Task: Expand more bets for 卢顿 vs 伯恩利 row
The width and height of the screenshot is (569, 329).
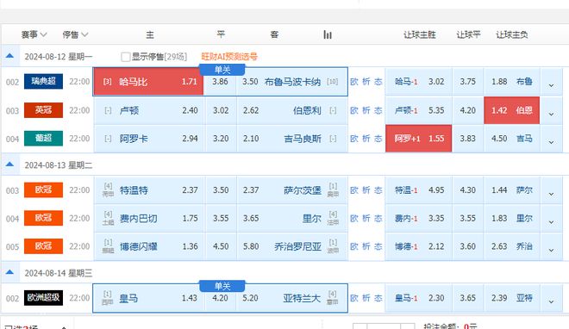Action: click(551, 114)
